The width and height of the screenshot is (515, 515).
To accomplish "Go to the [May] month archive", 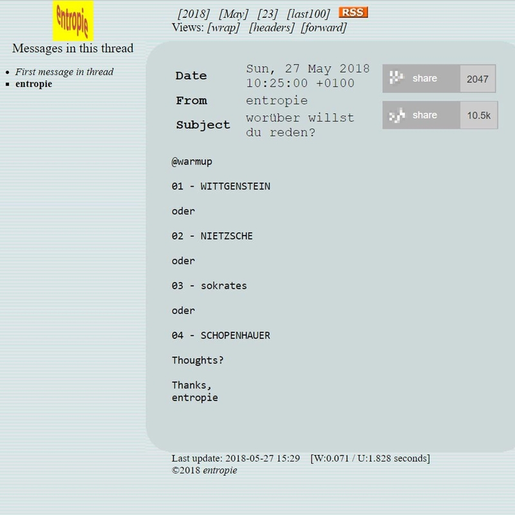I will 233,14.
